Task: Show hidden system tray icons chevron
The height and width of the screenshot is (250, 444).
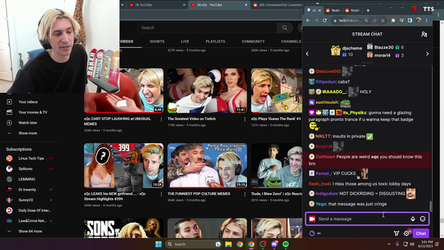Action: [x=388, y=244]
